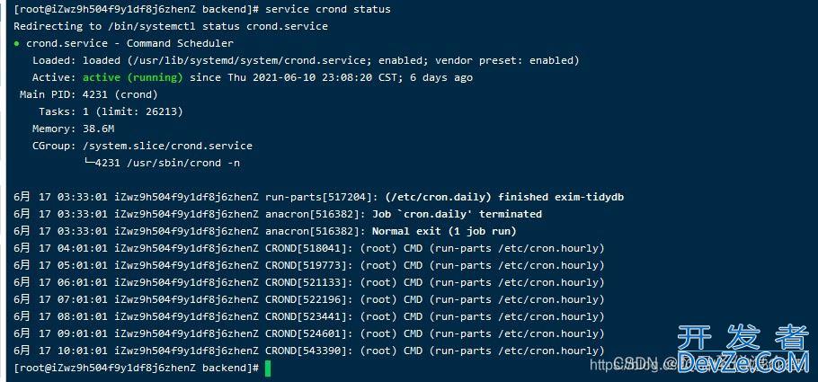Click the 10:01:01 CROND[543390] log line
This screenshot has height=382, width=818.
(308, 351)
